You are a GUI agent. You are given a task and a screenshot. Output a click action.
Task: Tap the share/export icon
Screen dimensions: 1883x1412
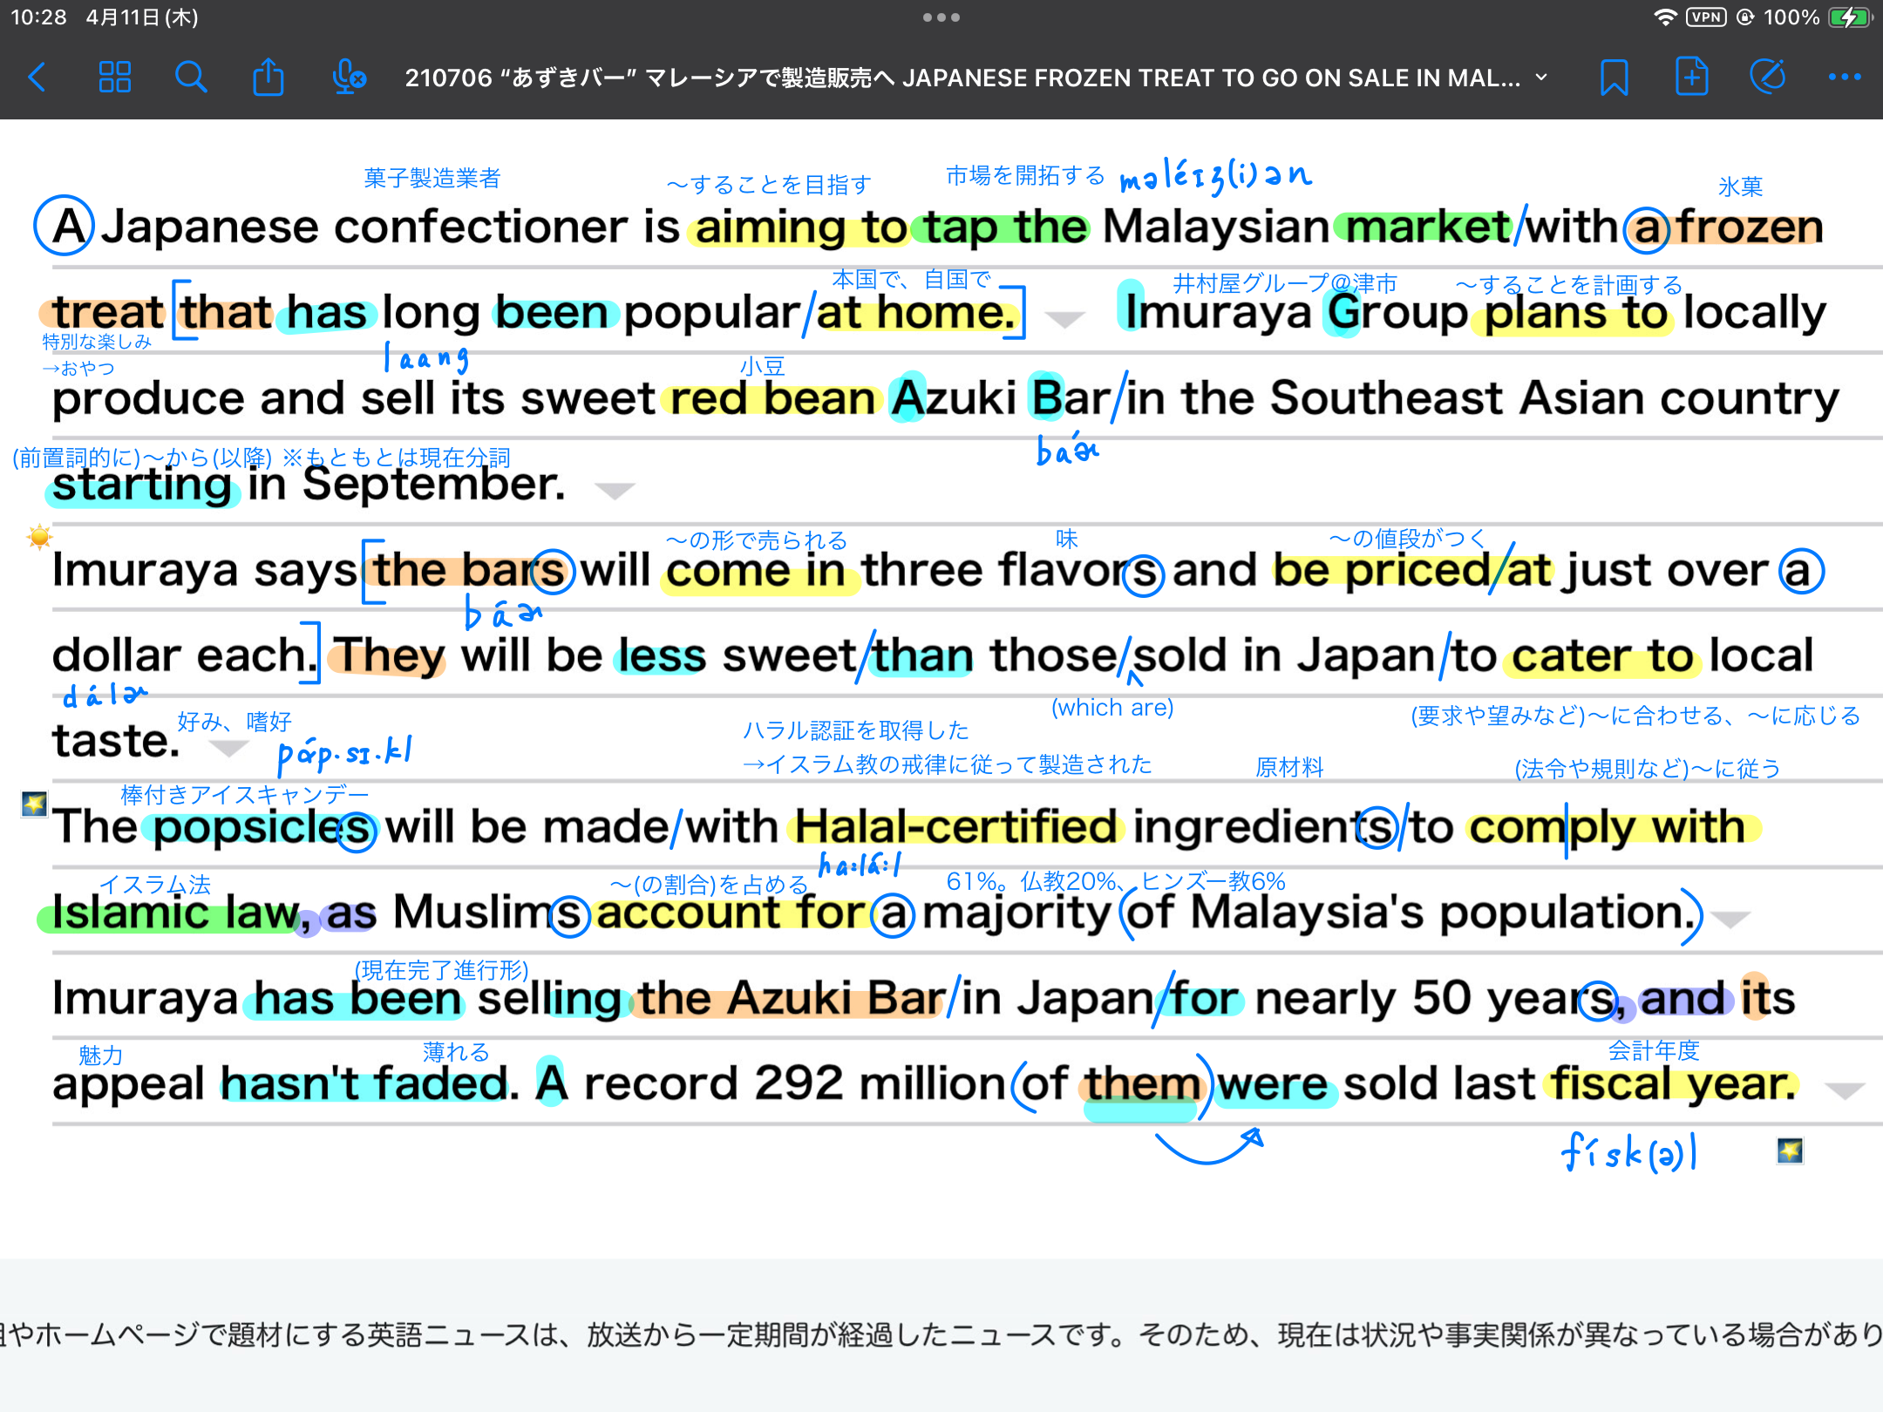click(268, 77)
